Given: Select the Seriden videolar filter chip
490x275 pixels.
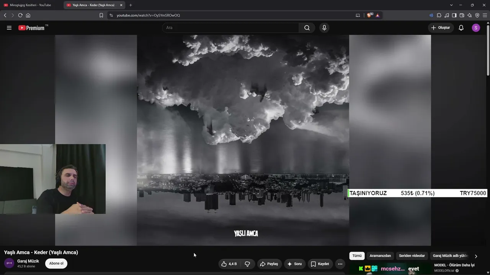Looking at the screenshot, I should [412, 256].
